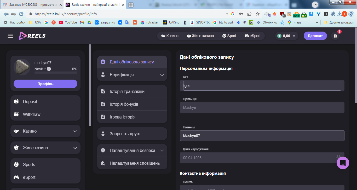Open Ігрова історія
The height and width of the screenshot is (190, 357).
pos(132,117)
